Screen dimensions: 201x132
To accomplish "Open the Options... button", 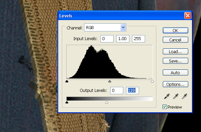I will click(x=176, y=84).
